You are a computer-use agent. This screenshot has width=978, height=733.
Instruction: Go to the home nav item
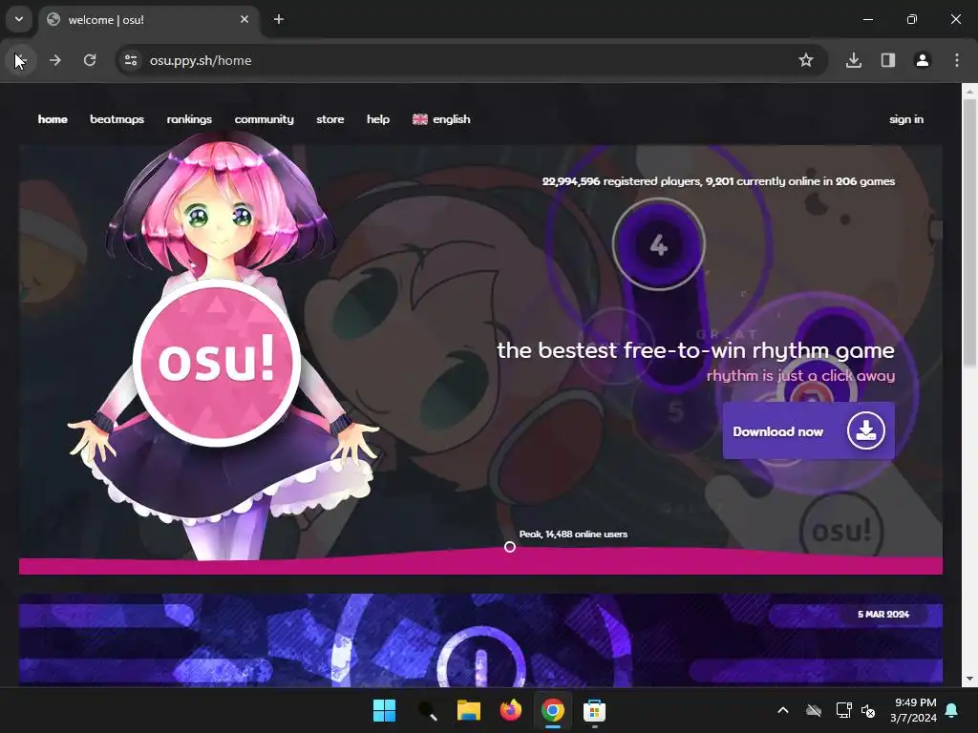[53, 119]
